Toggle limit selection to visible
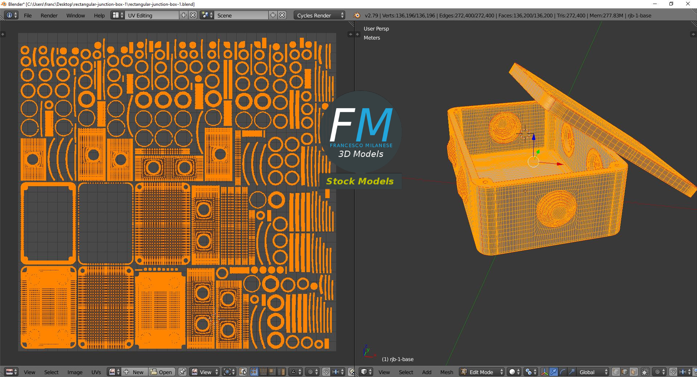697x377 pixels. (645, 372)
